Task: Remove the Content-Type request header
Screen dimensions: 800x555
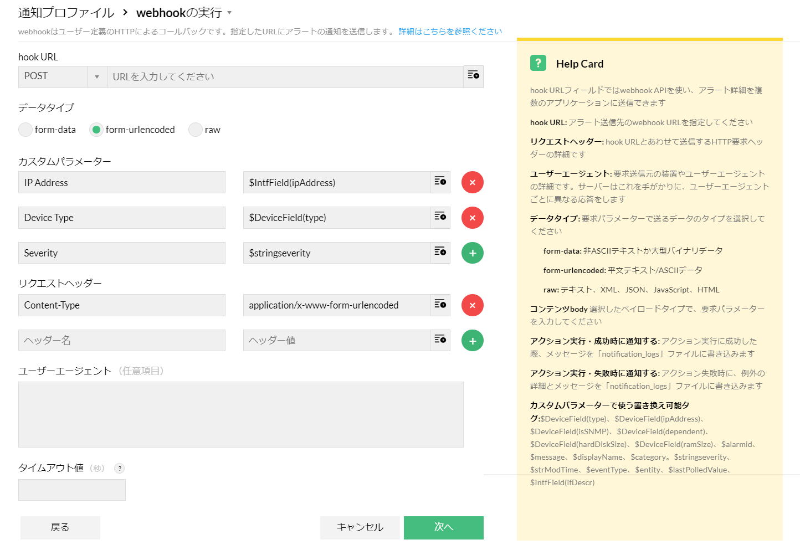Action: point(473,305)
